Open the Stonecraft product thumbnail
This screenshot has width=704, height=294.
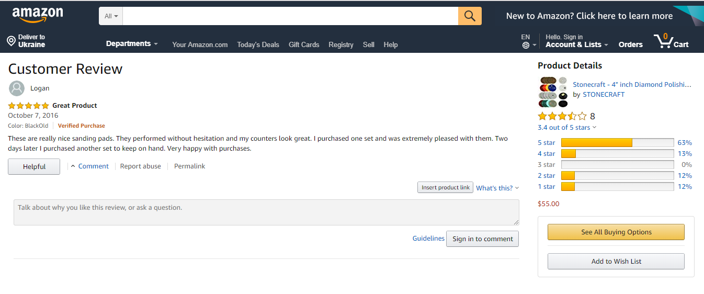click(x=553, y=92)
